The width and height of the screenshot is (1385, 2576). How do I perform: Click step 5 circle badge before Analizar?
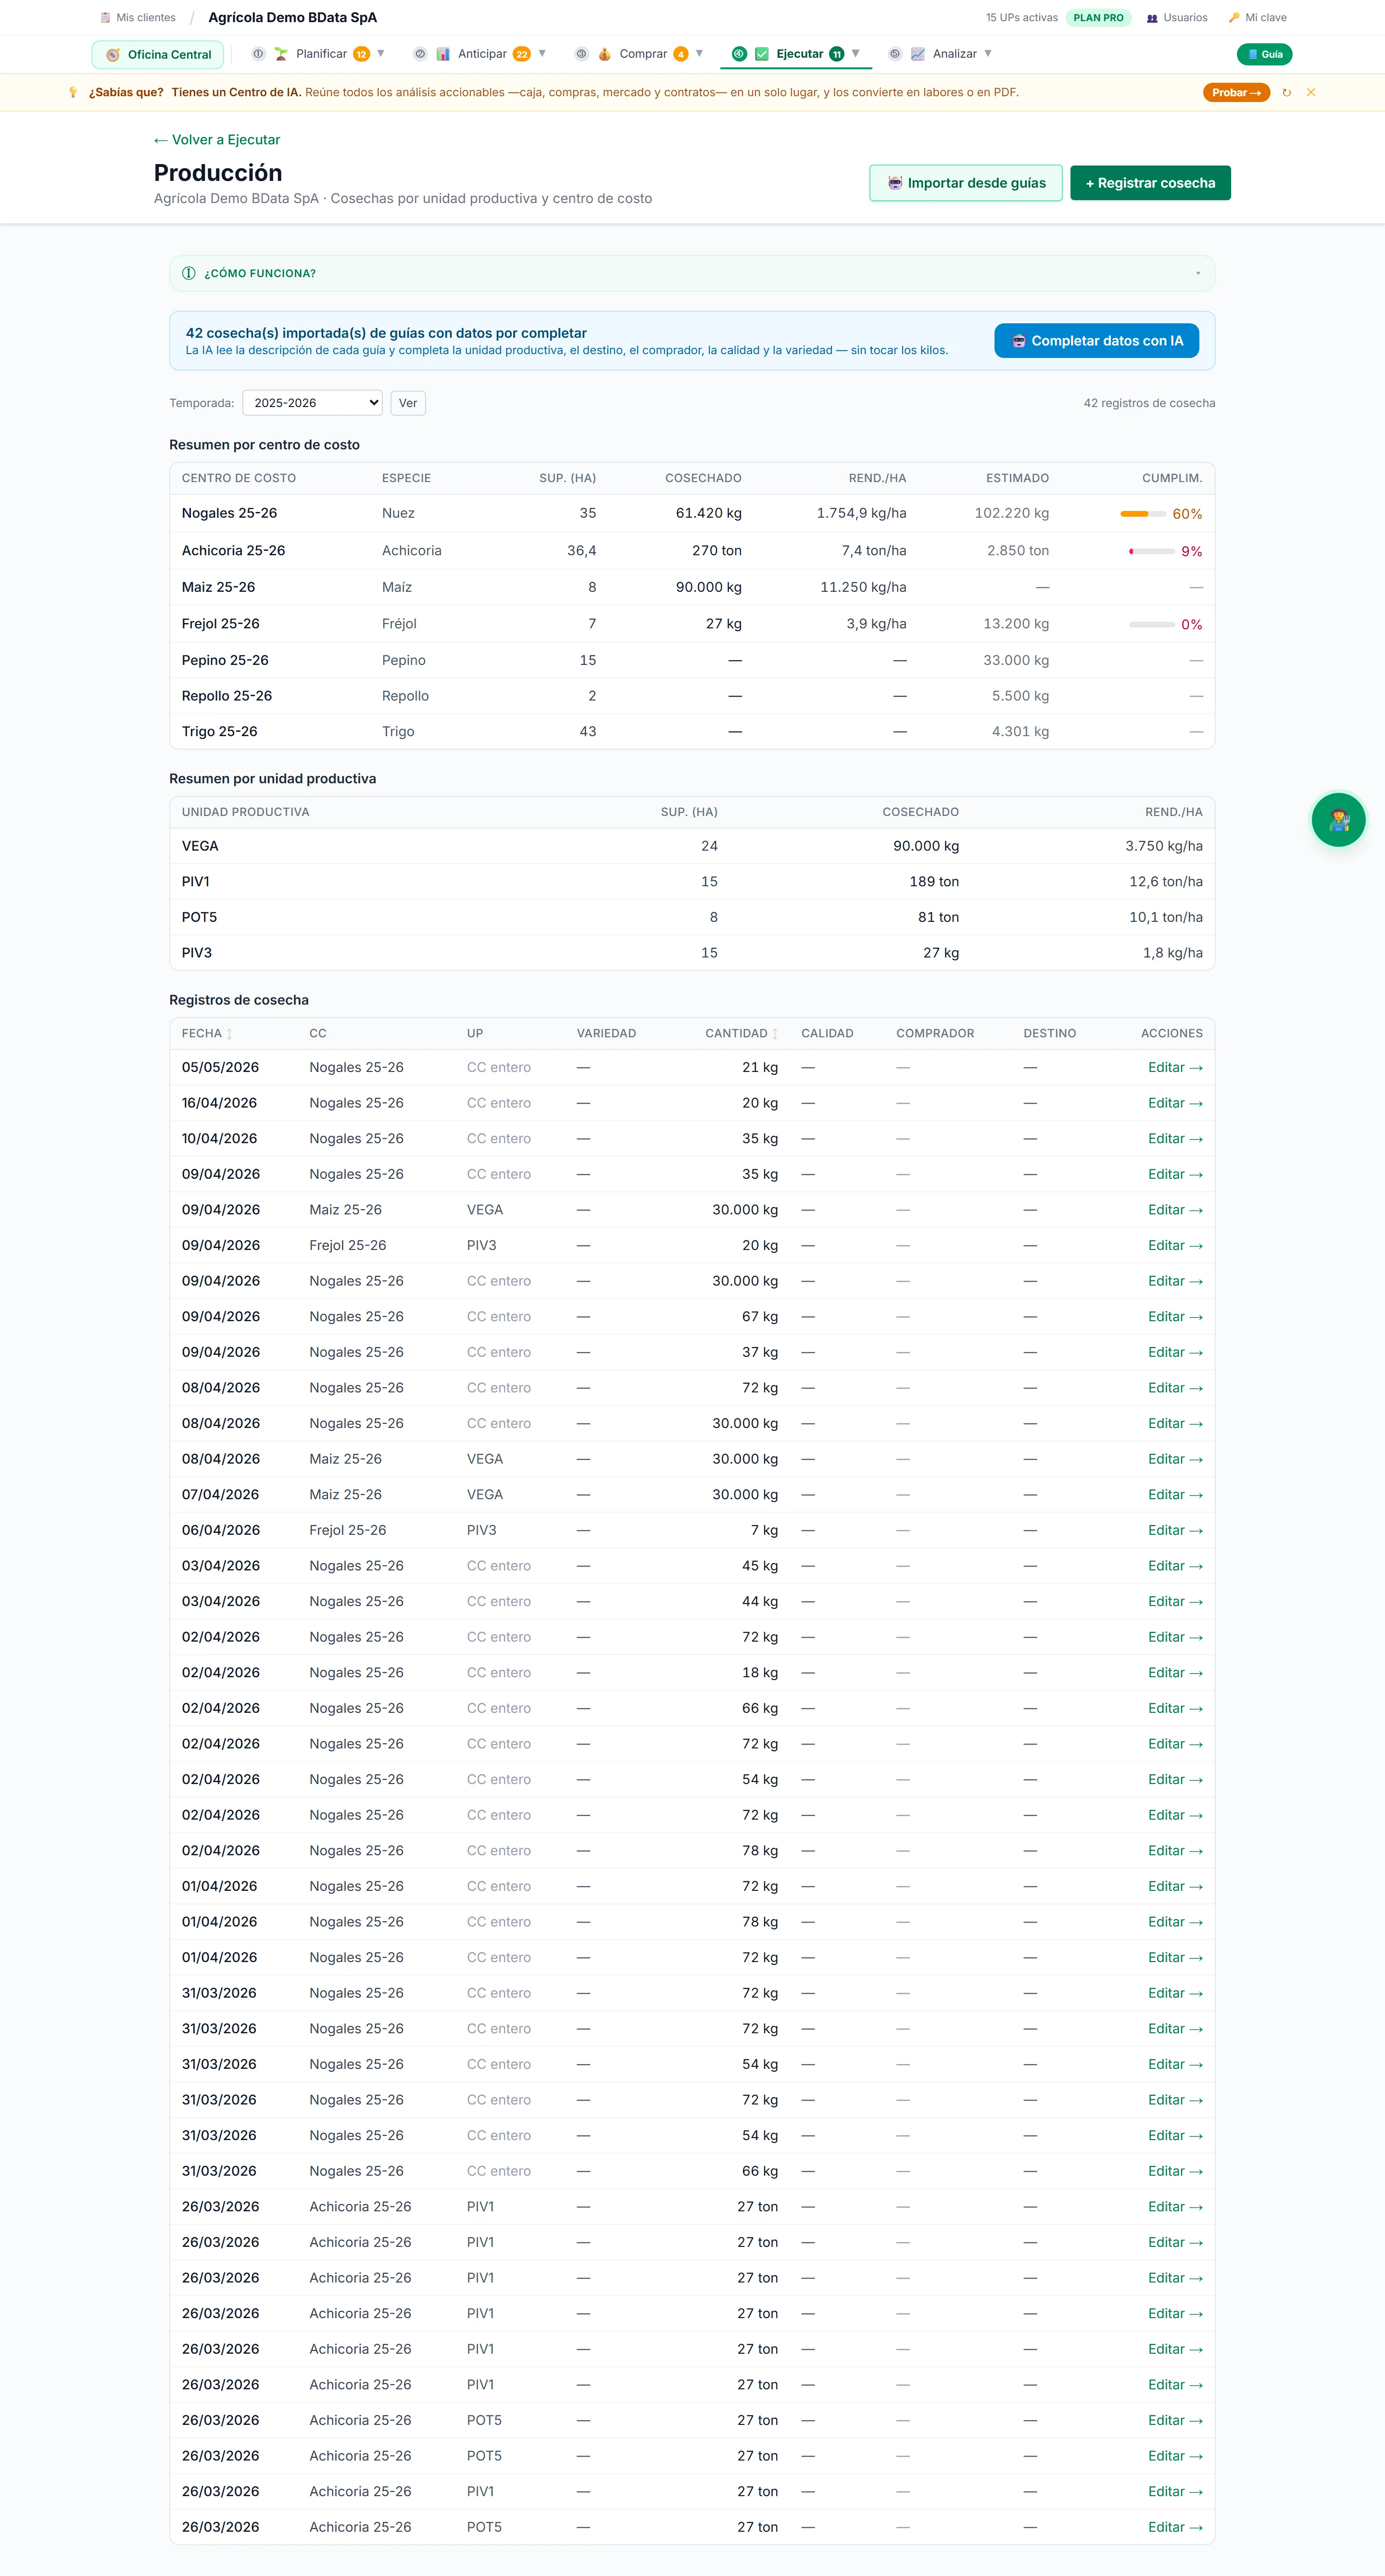[x=895, y=54]
